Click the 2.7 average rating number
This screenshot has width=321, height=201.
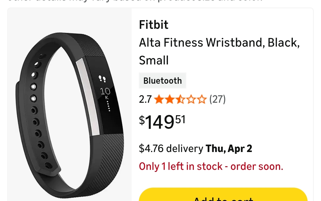tap(145, 99)
